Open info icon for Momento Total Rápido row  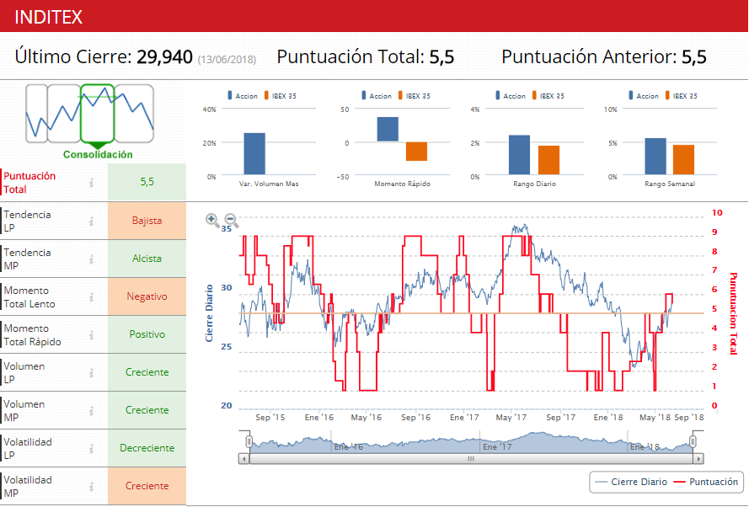91,334
